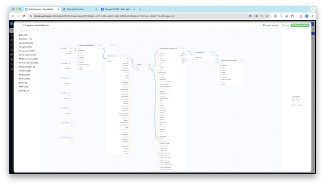Open the browser extensions puzzle icon
This screenshot has height=186, width=325.
(292, 16)
